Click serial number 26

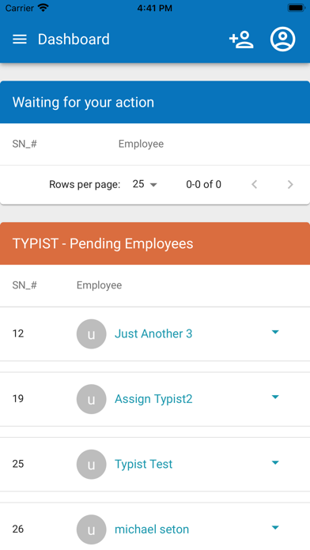click(18, 529)
